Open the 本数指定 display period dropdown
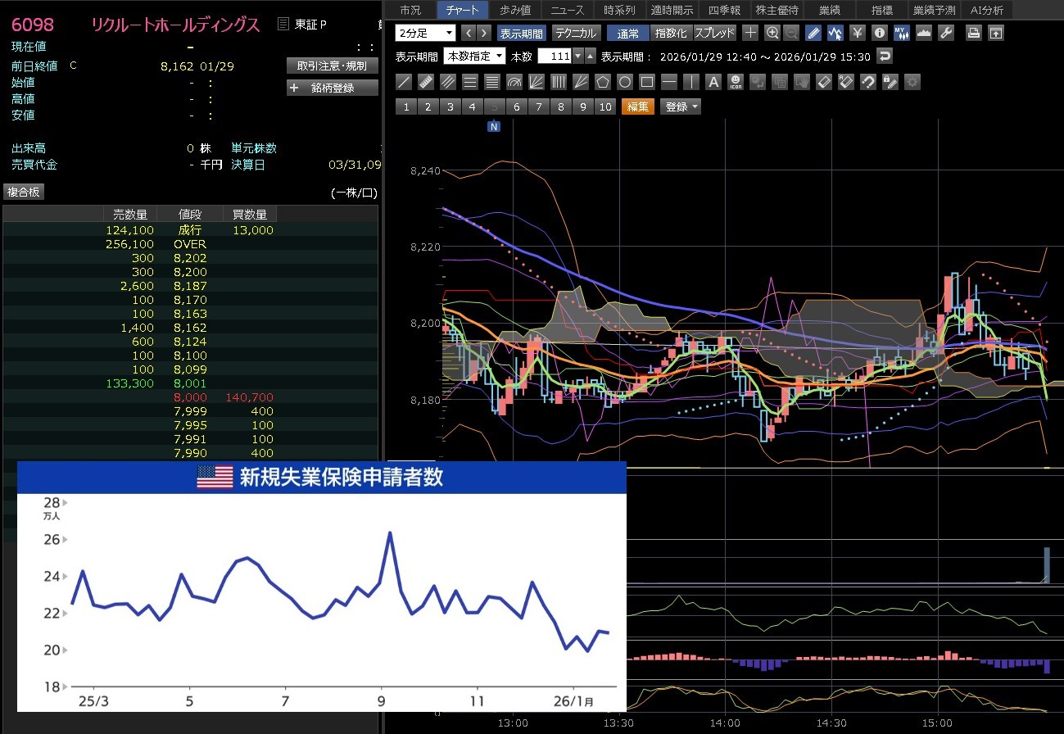The image size is (1064, 734). tap(474, 57)
